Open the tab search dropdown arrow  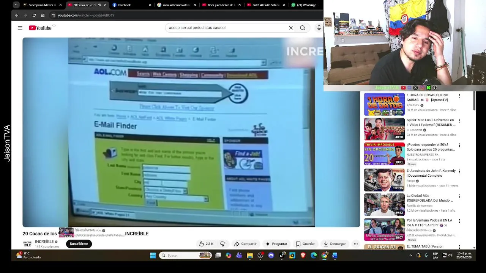(x=16, y=5)
